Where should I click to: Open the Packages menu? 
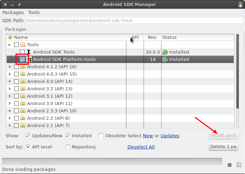(x=13, y=13)
